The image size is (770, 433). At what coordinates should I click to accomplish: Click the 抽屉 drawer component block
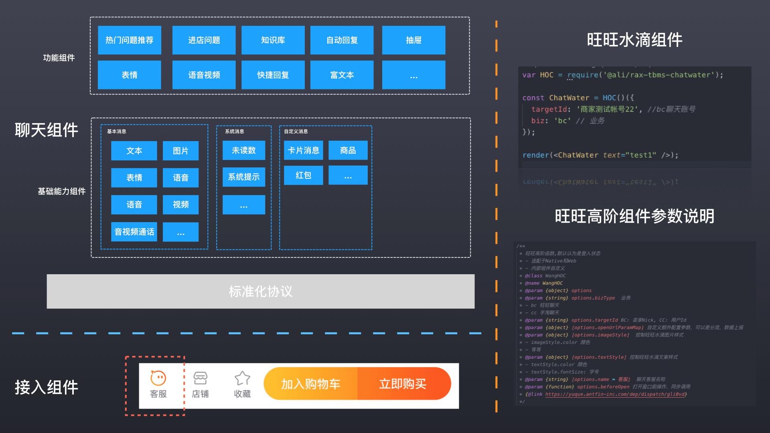(413, 40)
